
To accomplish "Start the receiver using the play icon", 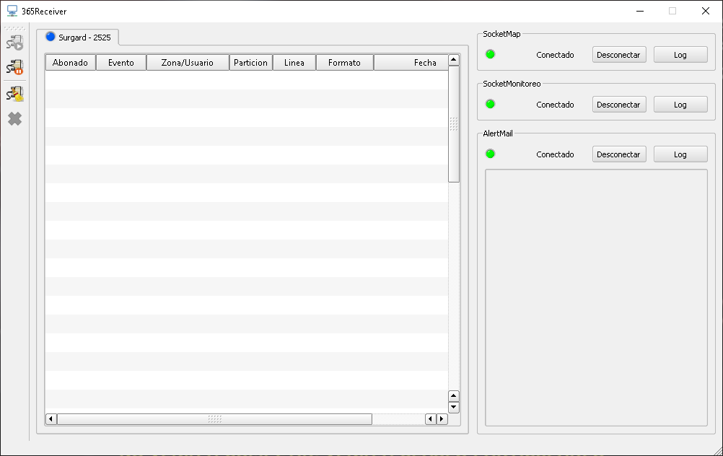I will click(x=14, y=42).
